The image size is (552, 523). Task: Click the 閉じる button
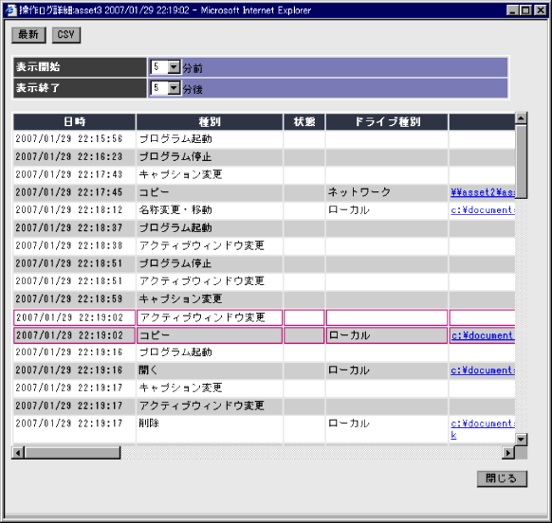tap(502, 478)
